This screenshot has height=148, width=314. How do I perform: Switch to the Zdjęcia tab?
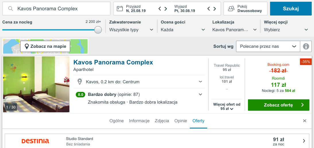(162, 121)
